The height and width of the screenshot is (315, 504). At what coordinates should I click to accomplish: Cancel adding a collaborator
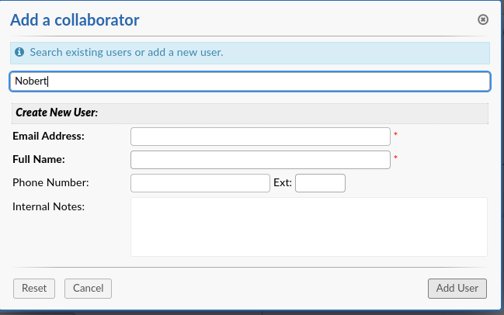88,289
